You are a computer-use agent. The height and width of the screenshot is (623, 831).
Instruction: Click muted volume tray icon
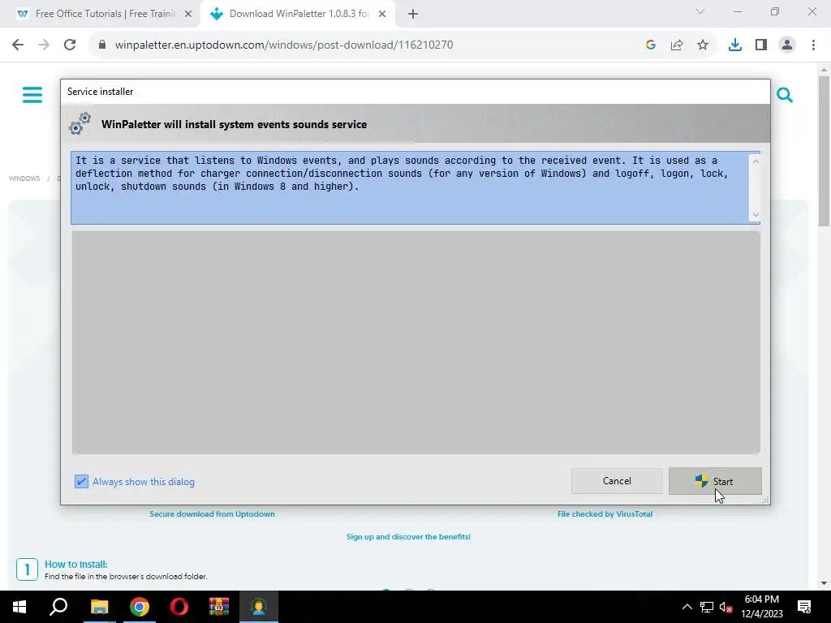pyautogui.click(x=726, y=607)
